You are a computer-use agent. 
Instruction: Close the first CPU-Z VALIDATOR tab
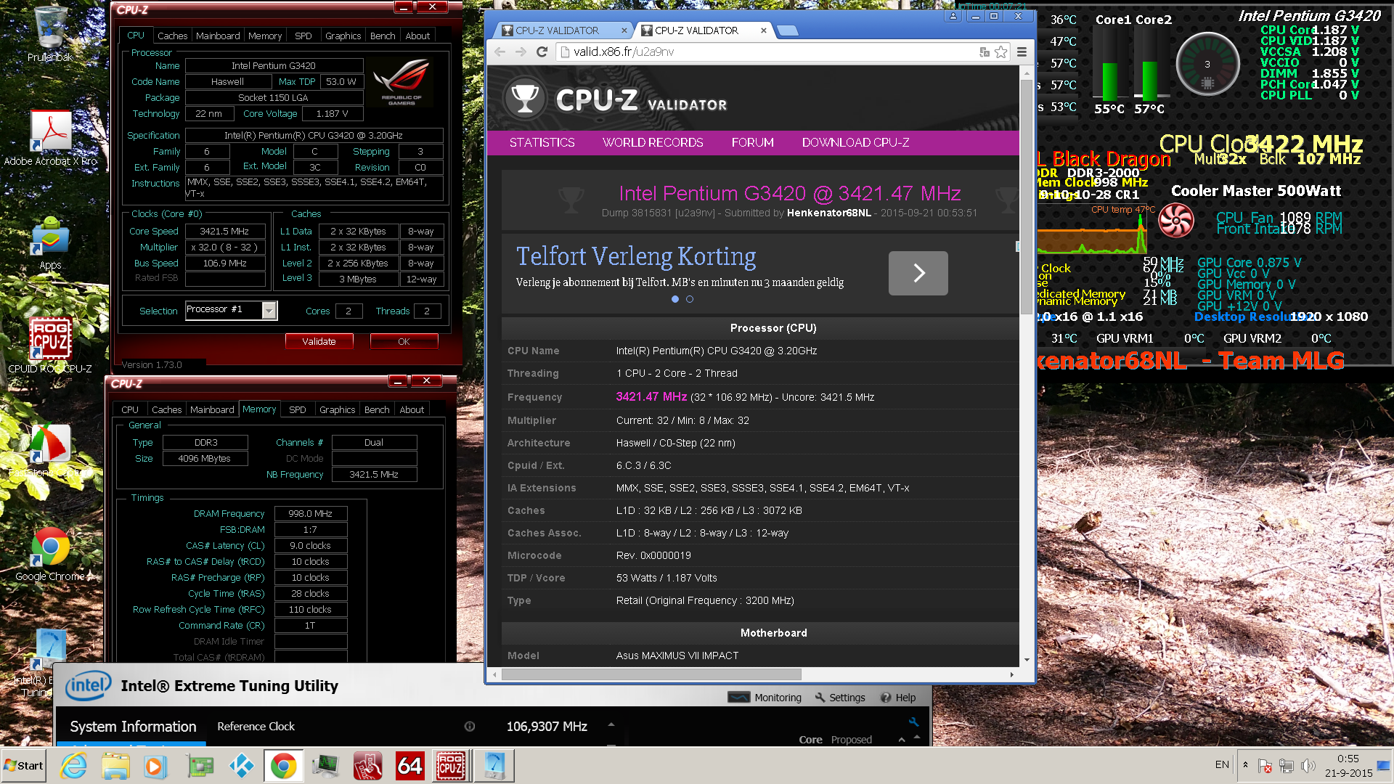(624, 30)
